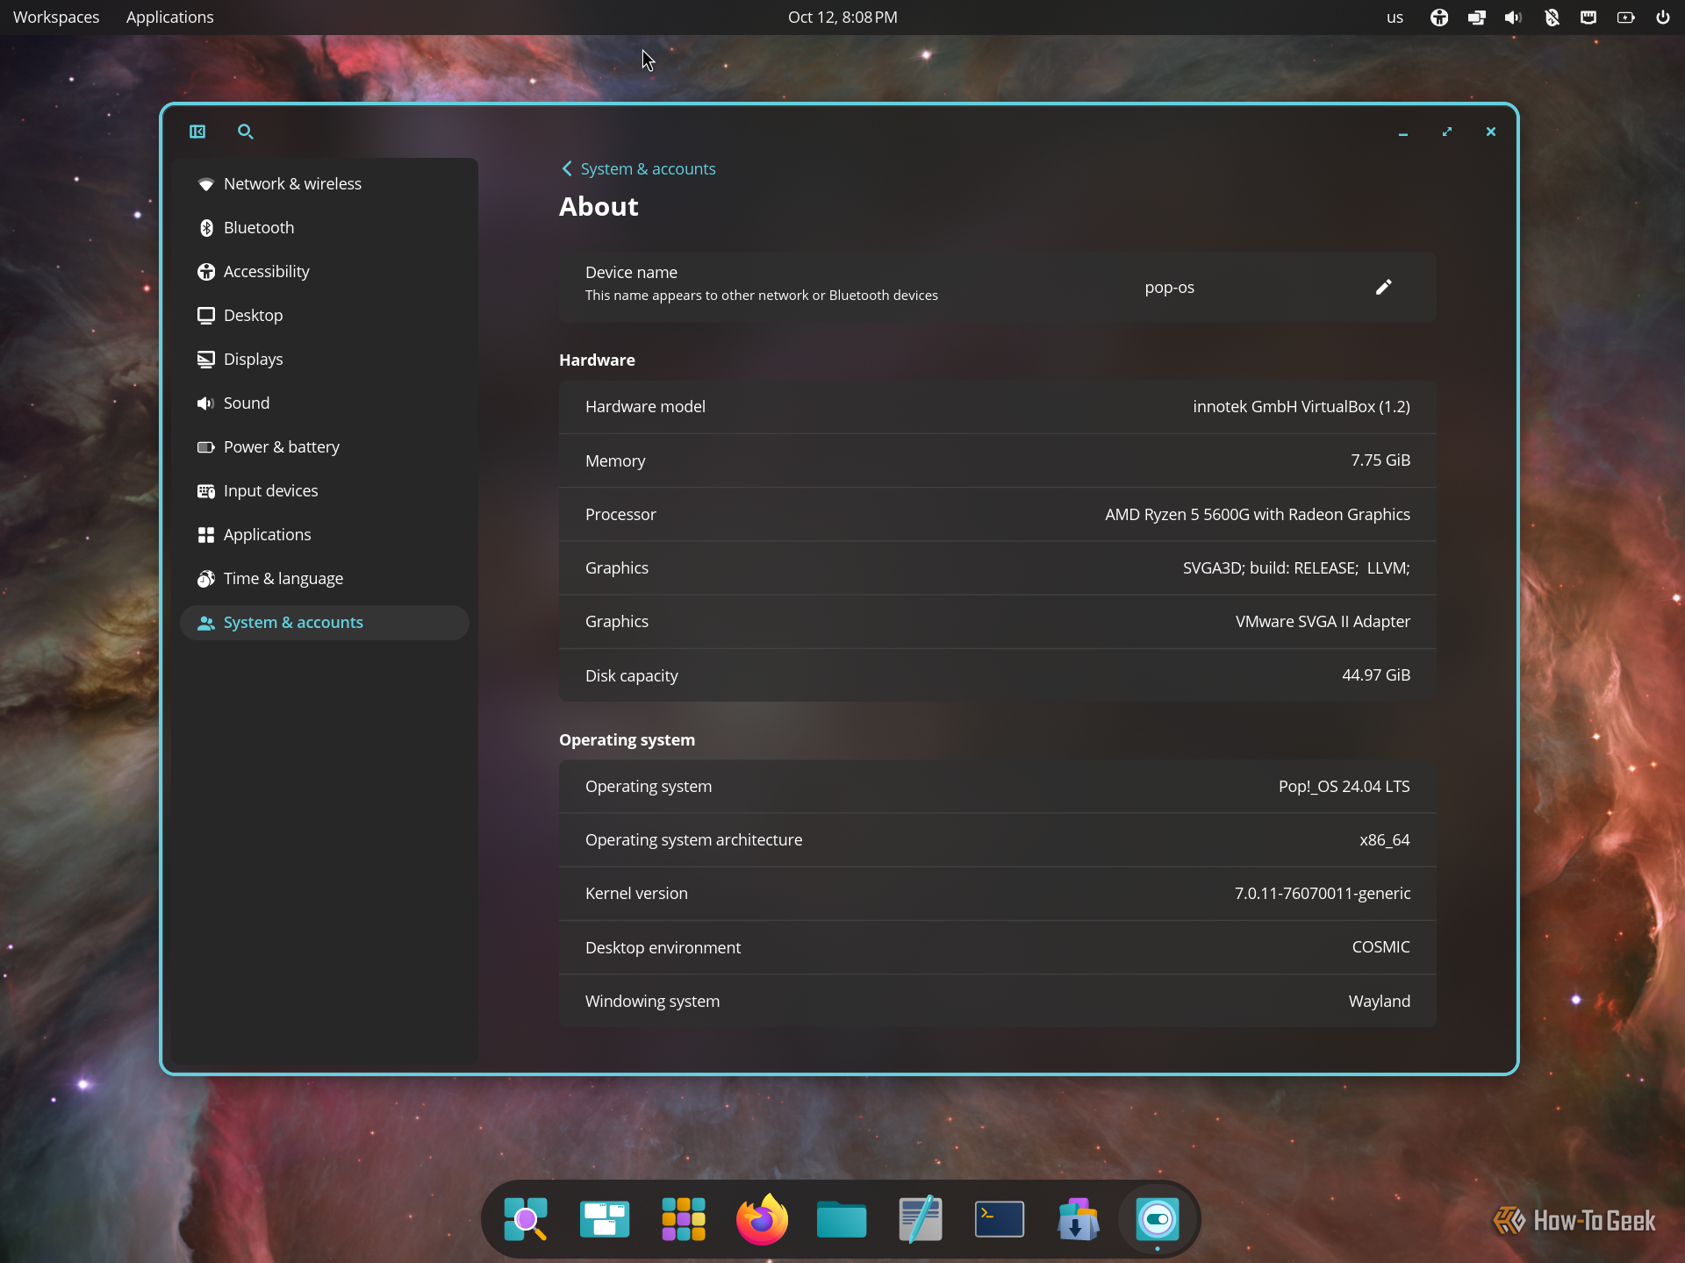Open Time & language settings
The image size is (1685, 1263).
pos(325,579)
